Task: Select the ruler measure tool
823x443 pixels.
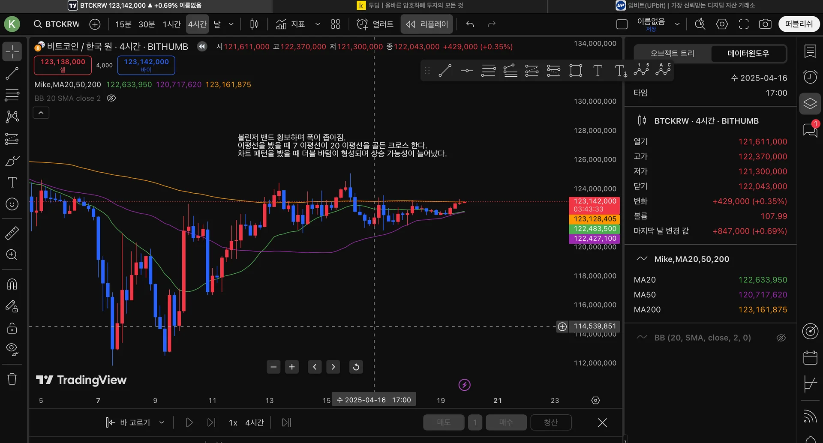Action: pyautogui.click(x=12, y=233)
